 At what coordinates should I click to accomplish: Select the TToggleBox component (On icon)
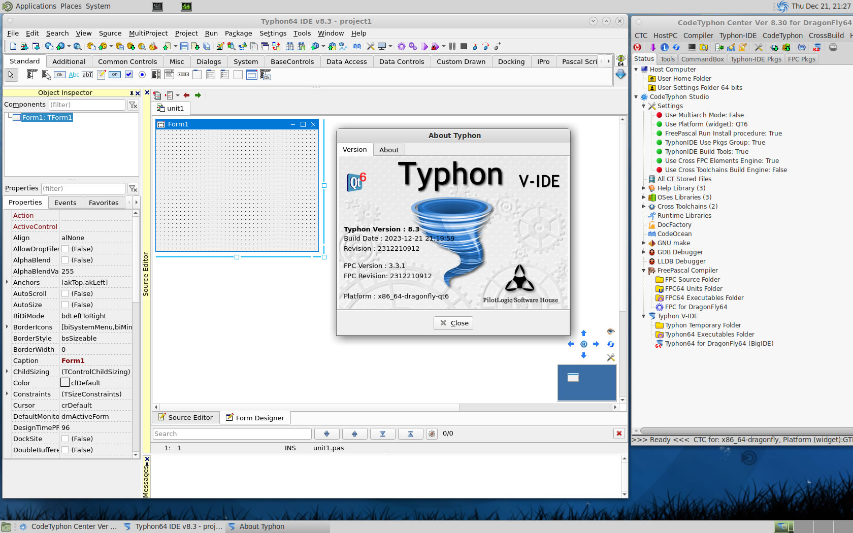pos(115,75)
